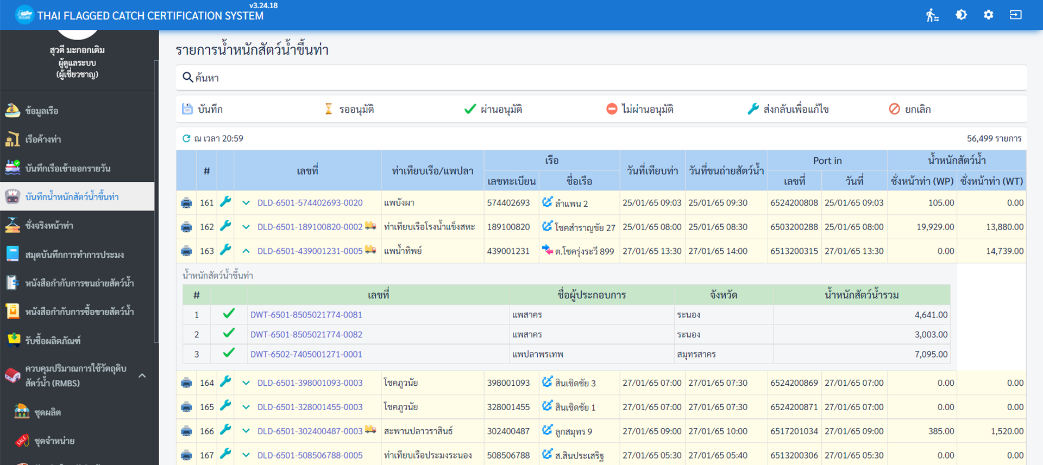The image size is (1043, 465).
Task: Click green check on DWT-6502-7405001271-0001 row
Action: pos(229,353)
